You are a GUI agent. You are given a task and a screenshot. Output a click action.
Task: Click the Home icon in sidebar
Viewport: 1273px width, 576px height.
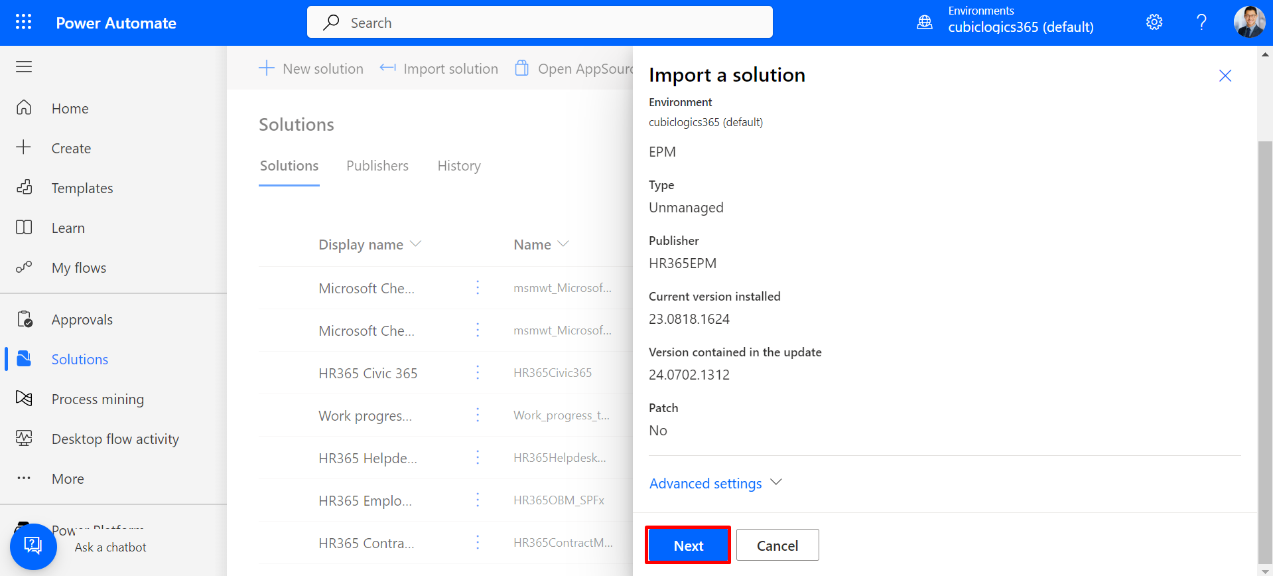[24, 108]
